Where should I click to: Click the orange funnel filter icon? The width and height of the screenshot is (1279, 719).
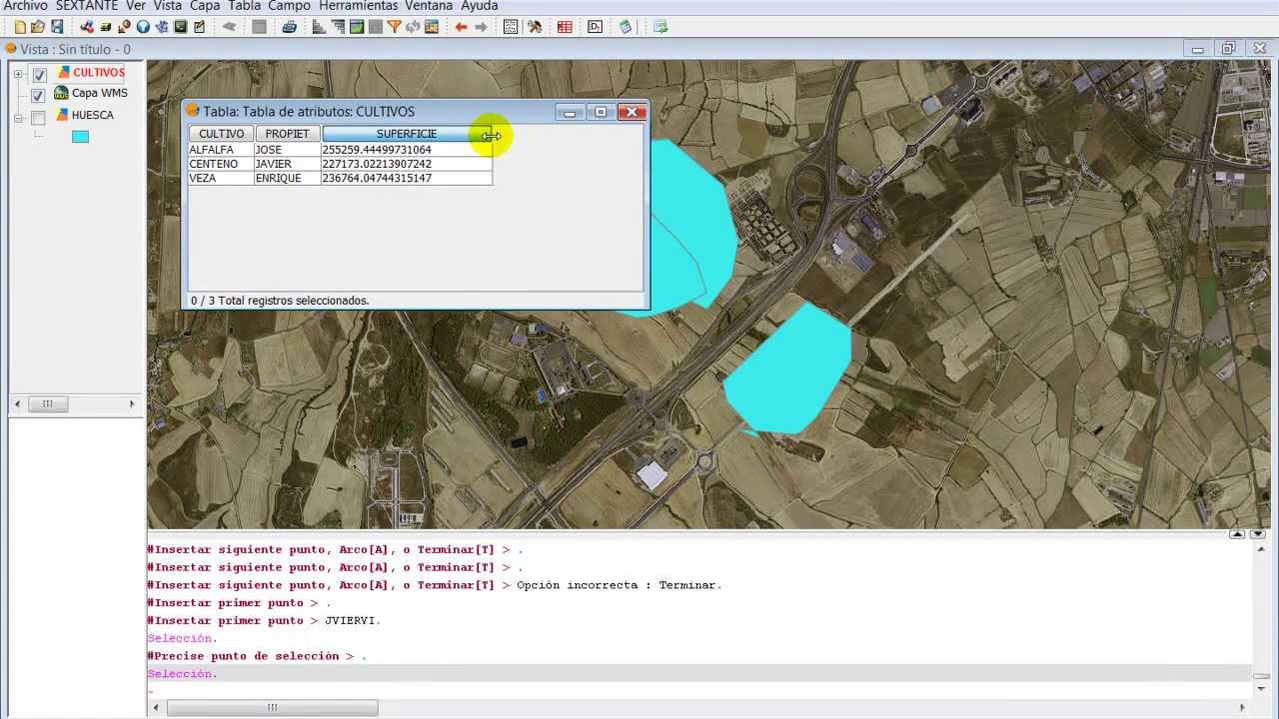394,27
